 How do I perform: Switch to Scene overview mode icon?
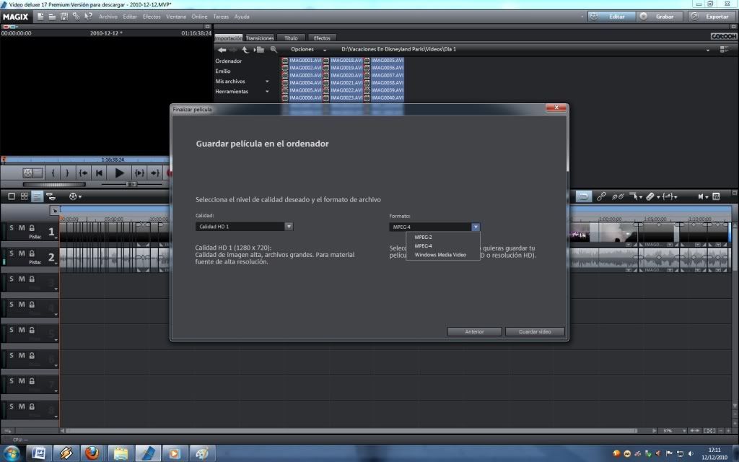[x=24, y=196]
